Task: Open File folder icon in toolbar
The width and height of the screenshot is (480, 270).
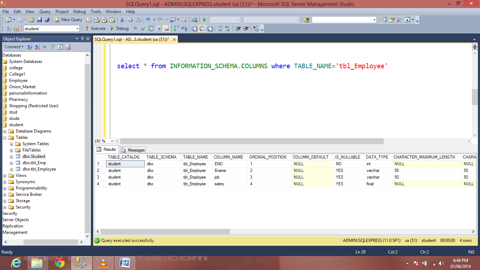Action: pyautogui.click(x=32, y=20)
